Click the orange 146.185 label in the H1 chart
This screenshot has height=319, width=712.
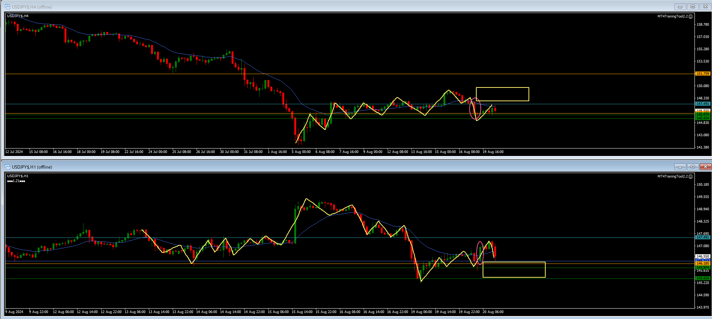703,264
